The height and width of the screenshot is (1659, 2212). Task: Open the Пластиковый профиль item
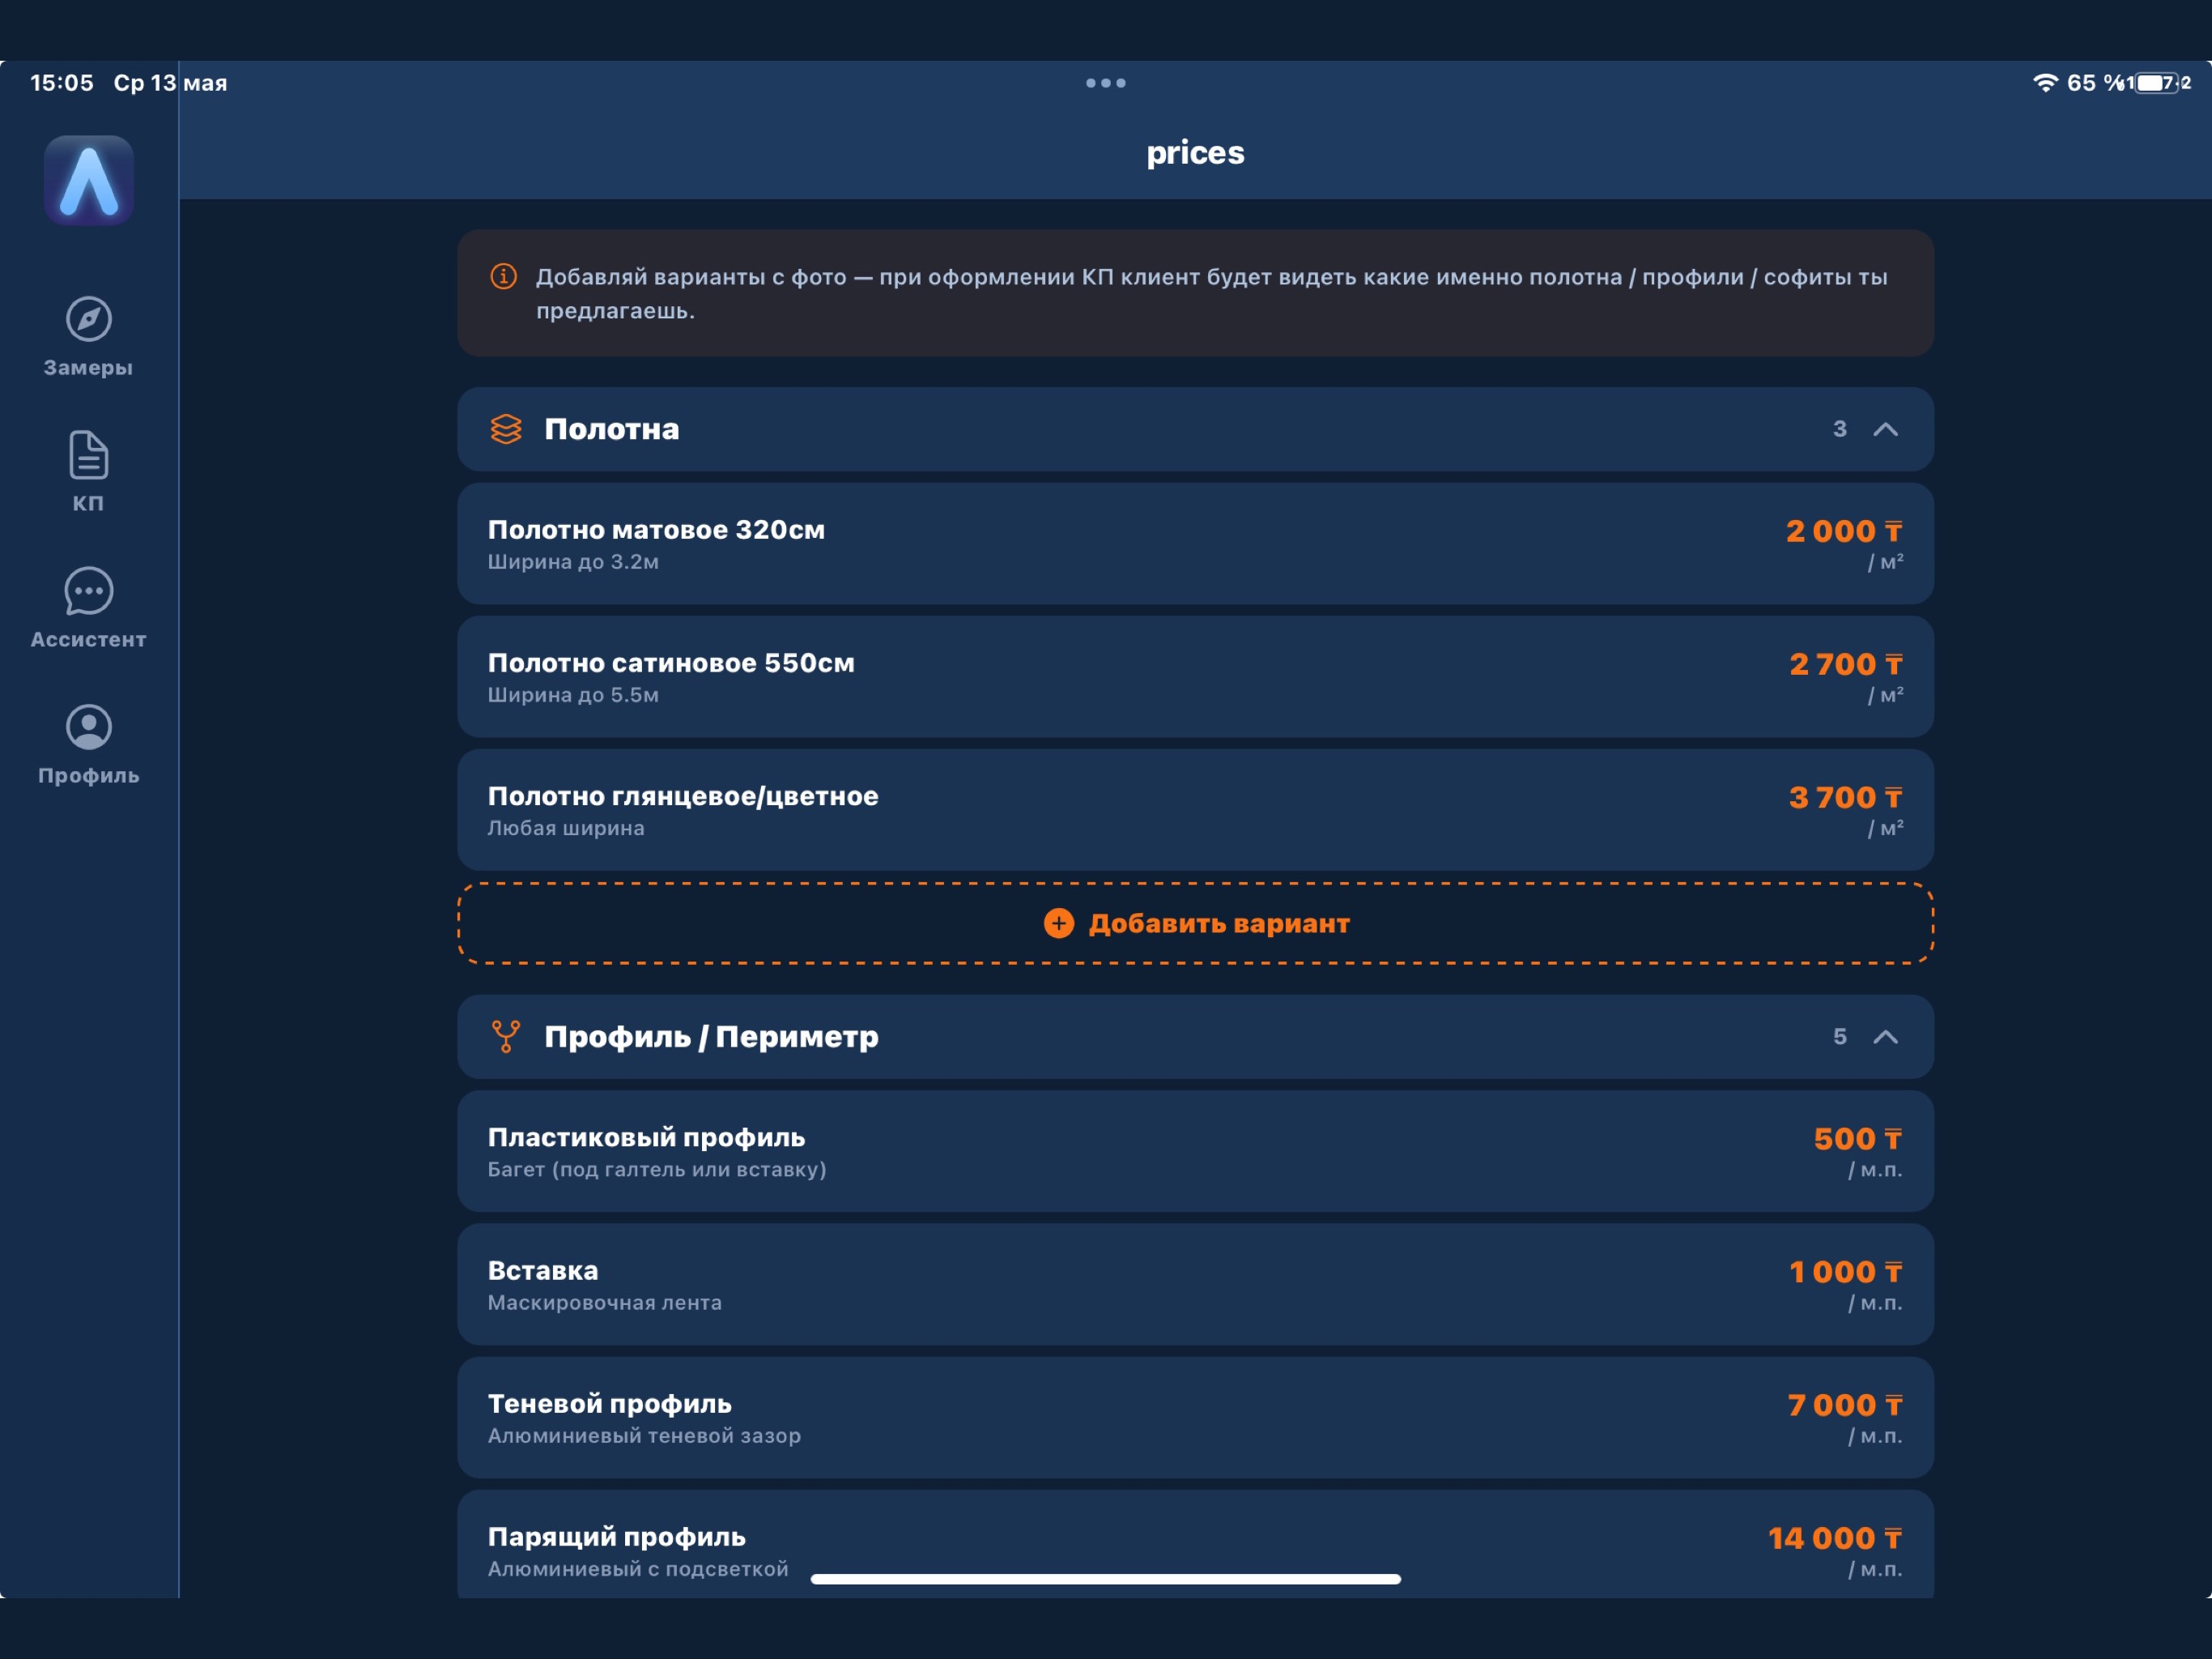[1195, 1152]
